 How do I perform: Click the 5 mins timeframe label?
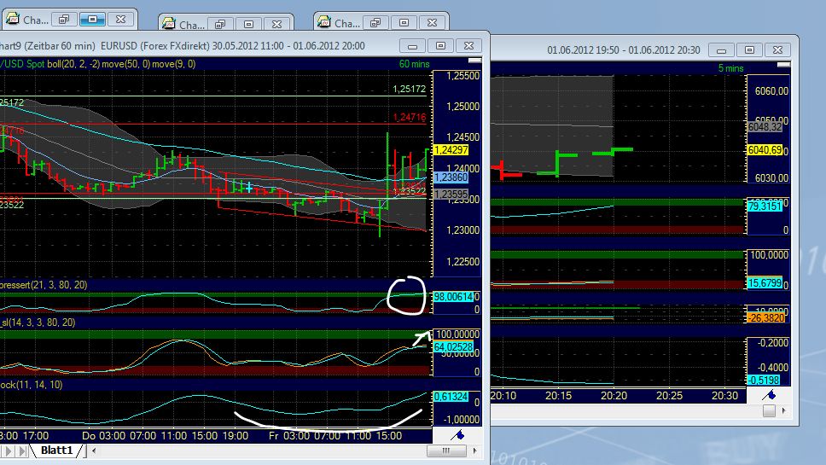730,68
